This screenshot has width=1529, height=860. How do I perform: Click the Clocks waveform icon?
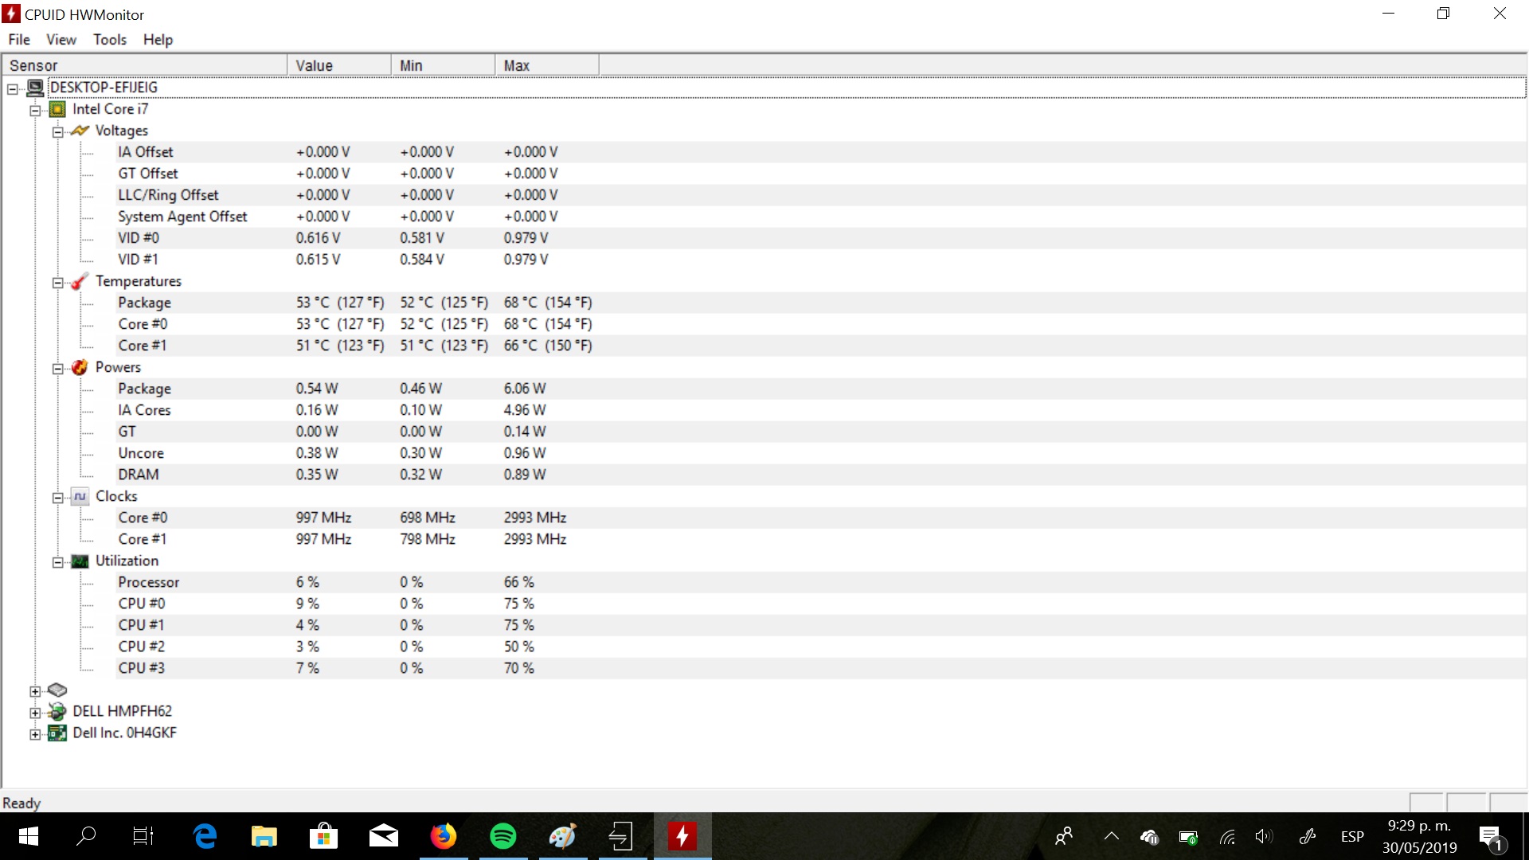click(x=80, y=497)
